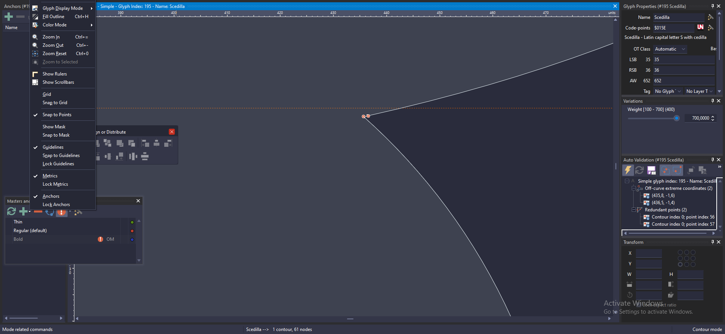Select Show Rulers in the menu
Viewport: 725px width, 334px height.
pos(55,74)
